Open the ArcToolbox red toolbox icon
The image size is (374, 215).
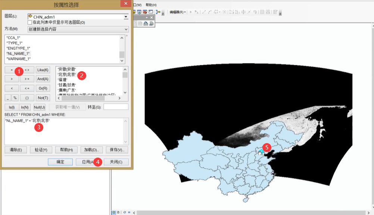pos(145,12)
